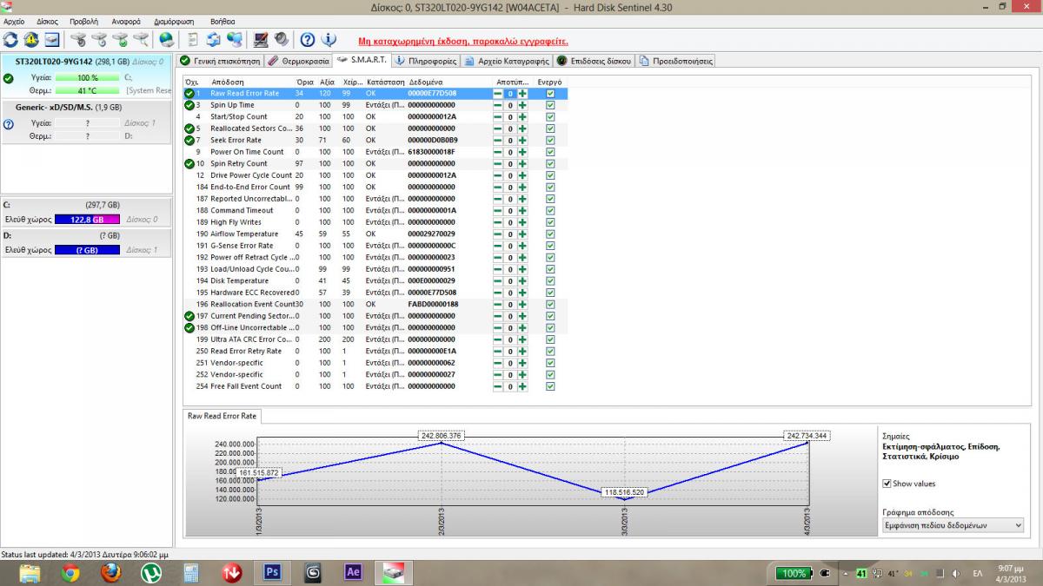
Task: Select the Hardware ECC Recovered row
Action: pos(374,293)
